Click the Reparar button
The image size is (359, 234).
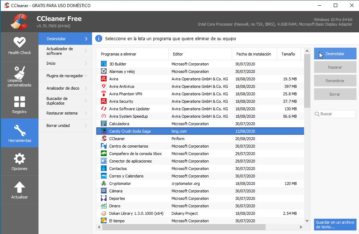click(x=335, y=67)
